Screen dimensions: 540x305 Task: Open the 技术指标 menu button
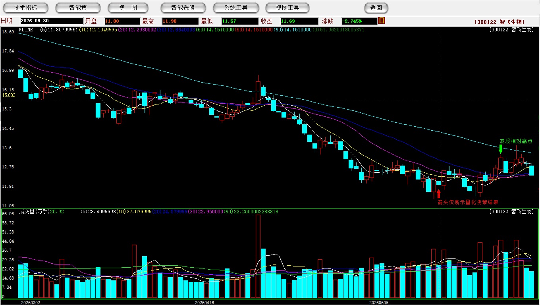click(x=25, y=8)
